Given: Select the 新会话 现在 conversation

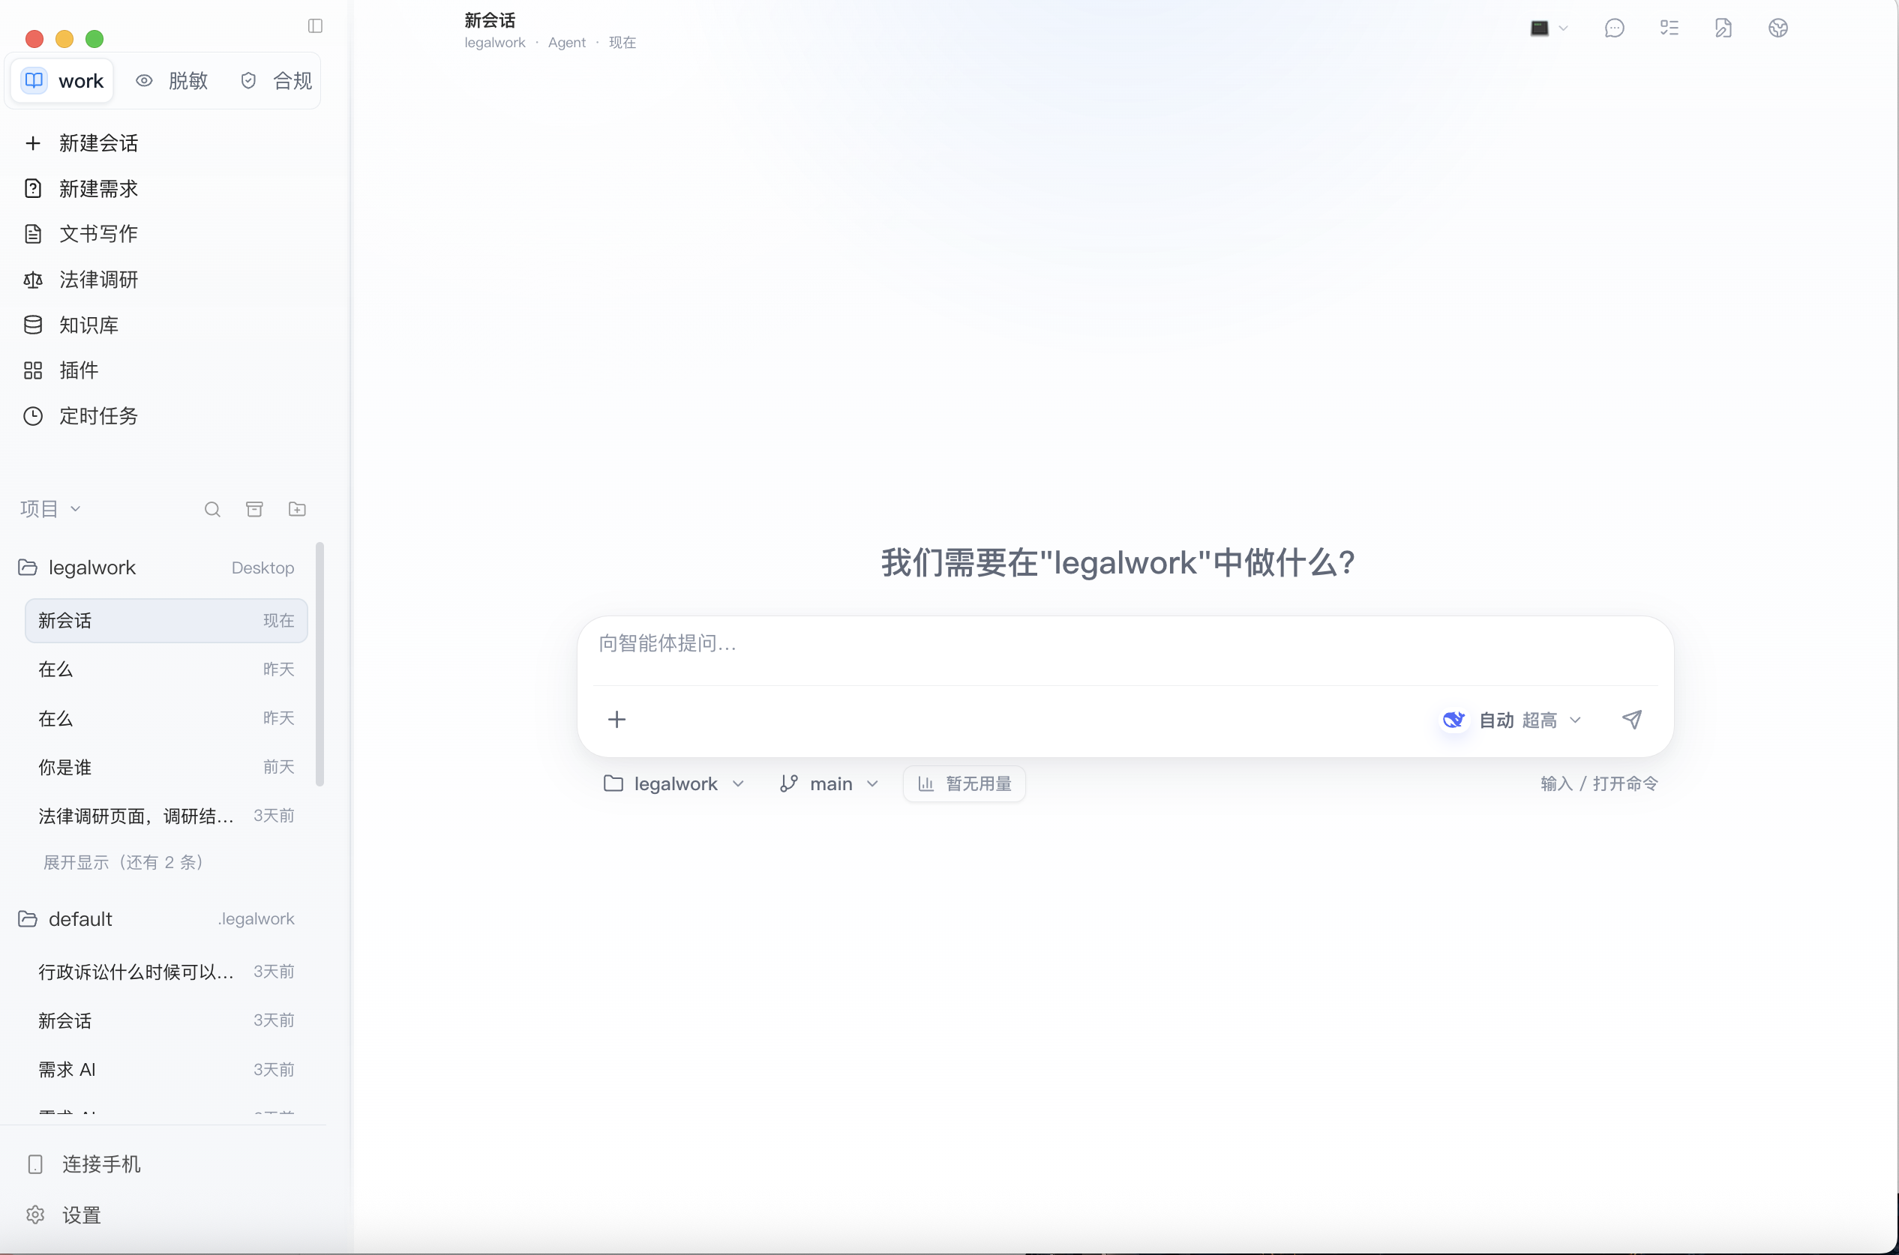Looking at the screenshot, I should [166, 620].
